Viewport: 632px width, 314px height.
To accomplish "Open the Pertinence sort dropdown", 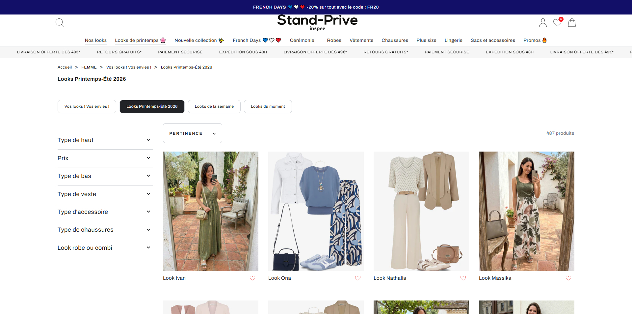I will (193, 133).
